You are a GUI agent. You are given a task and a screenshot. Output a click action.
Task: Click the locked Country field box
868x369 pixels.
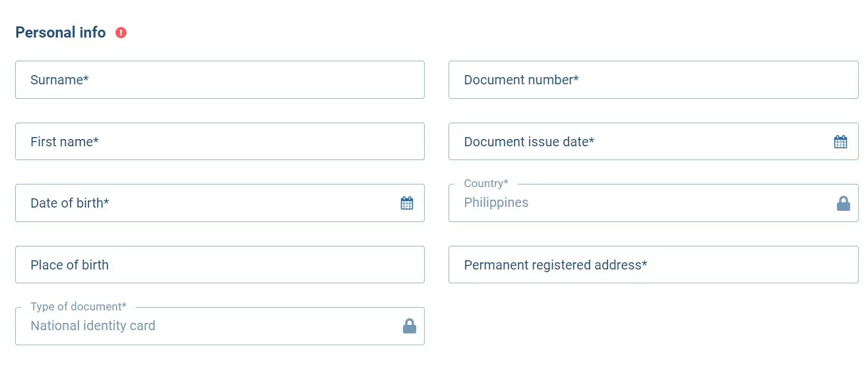point(654,203)
